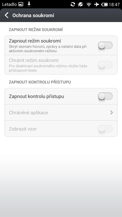This screenshot has height=217, width=122.
Task: Tap the battery indicator icon
Action: click(x=105, y=5)
